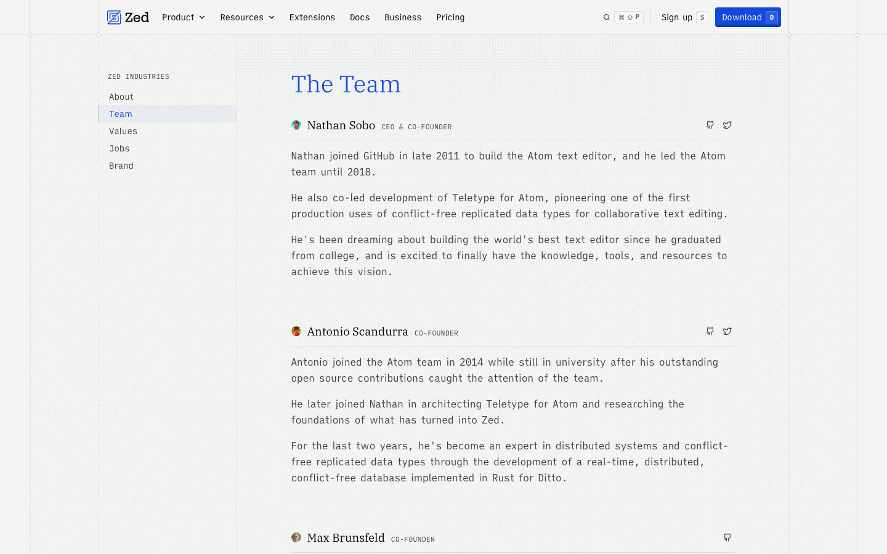Screen dimensions: 887x554
Task: Open Max Brunsfeld's GitHub profile icon
Action: pyautogui.click(x=727, y=537)
